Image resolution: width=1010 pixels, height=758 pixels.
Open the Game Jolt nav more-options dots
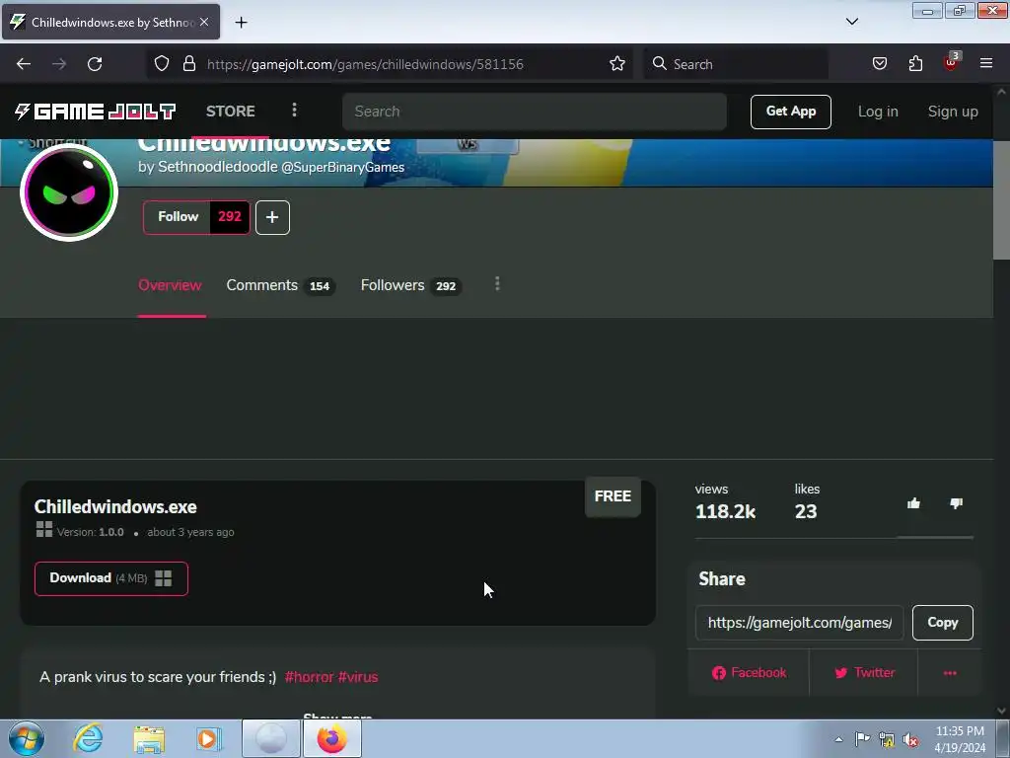click(294, 111)
